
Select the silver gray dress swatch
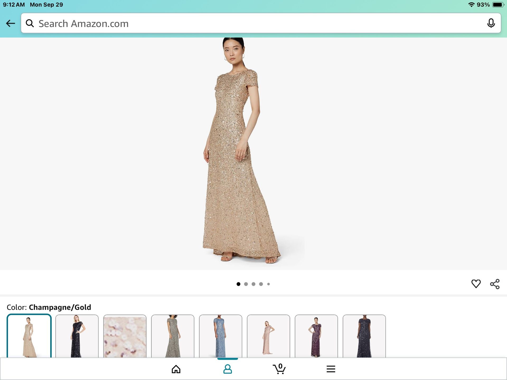click(x=173, y=336)
